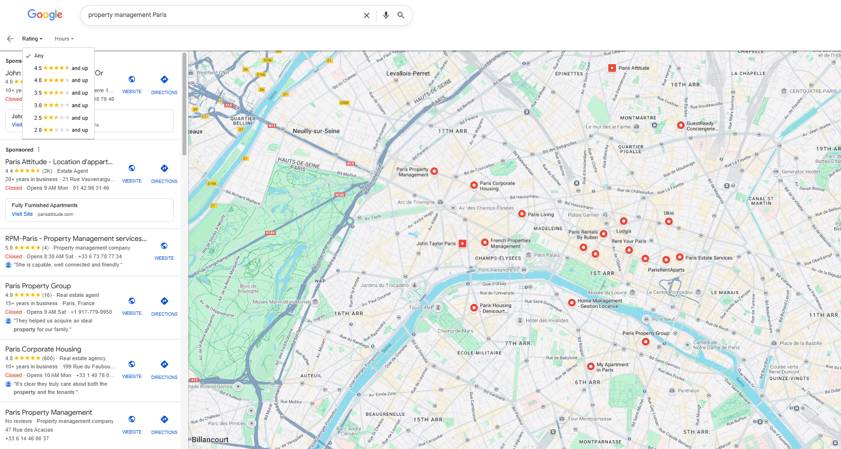Choose 2.5 and up rating
The image size is (841, 449).
pos(58,118)
